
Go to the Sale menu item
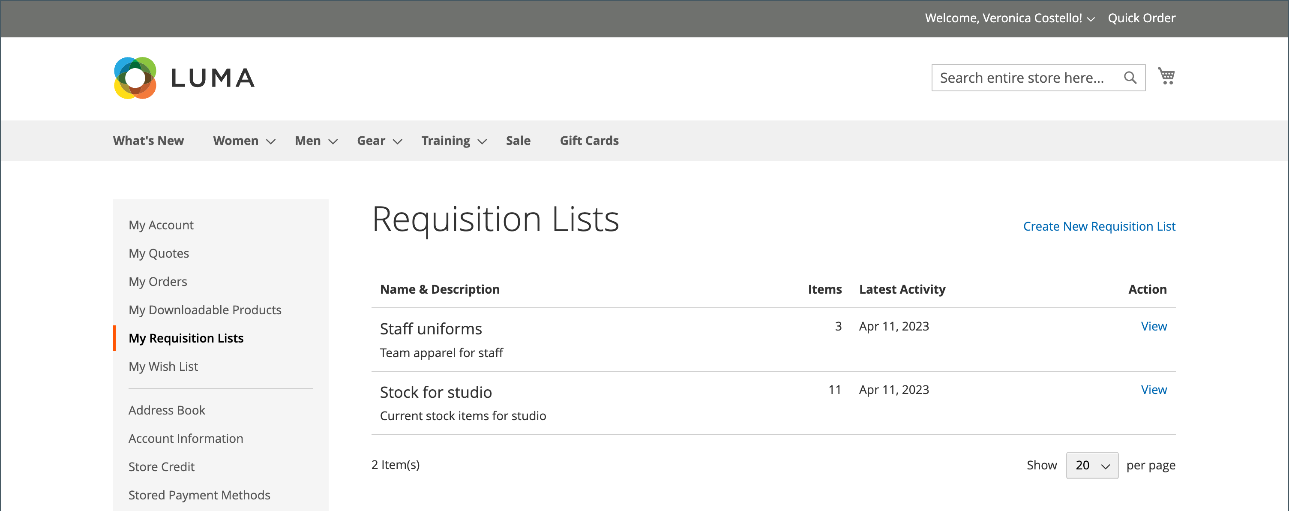(517, 141)
